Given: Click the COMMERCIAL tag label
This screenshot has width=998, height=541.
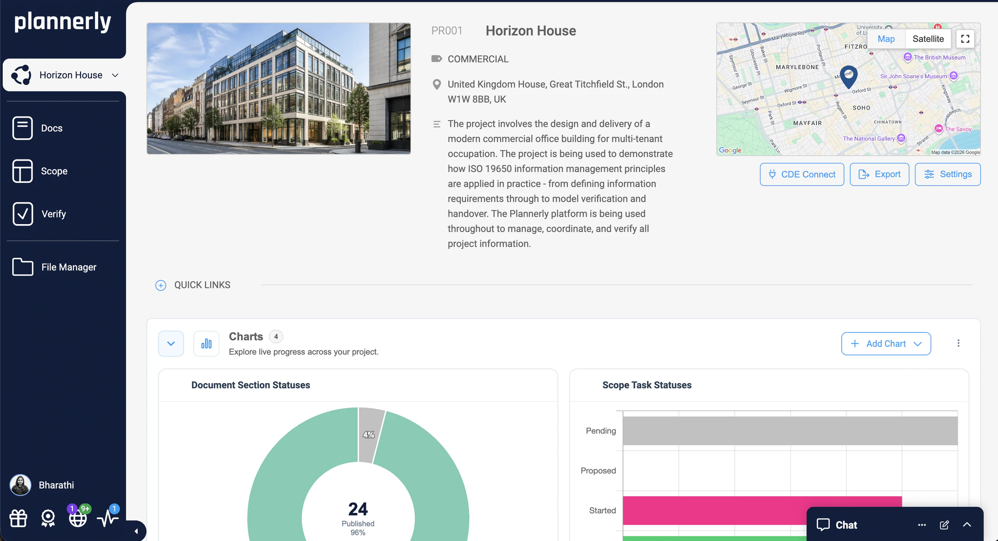Looking at the screenshot, I should coord(478,59).
